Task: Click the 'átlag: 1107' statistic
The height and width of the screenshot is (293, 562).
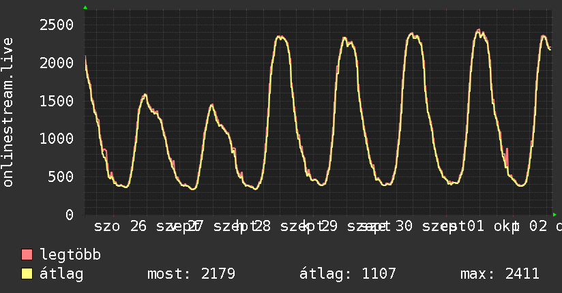Action: pyautogui.click(x=348, y=274)
